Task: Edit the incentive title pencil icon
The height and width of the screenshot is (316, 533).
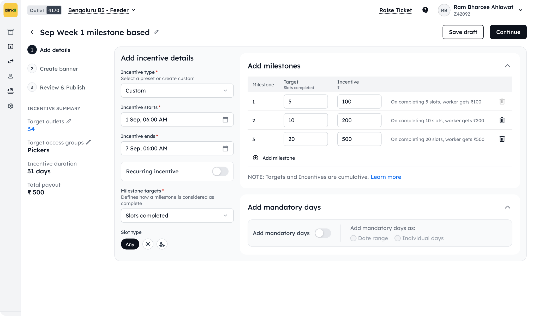Action: click(156, 32)
